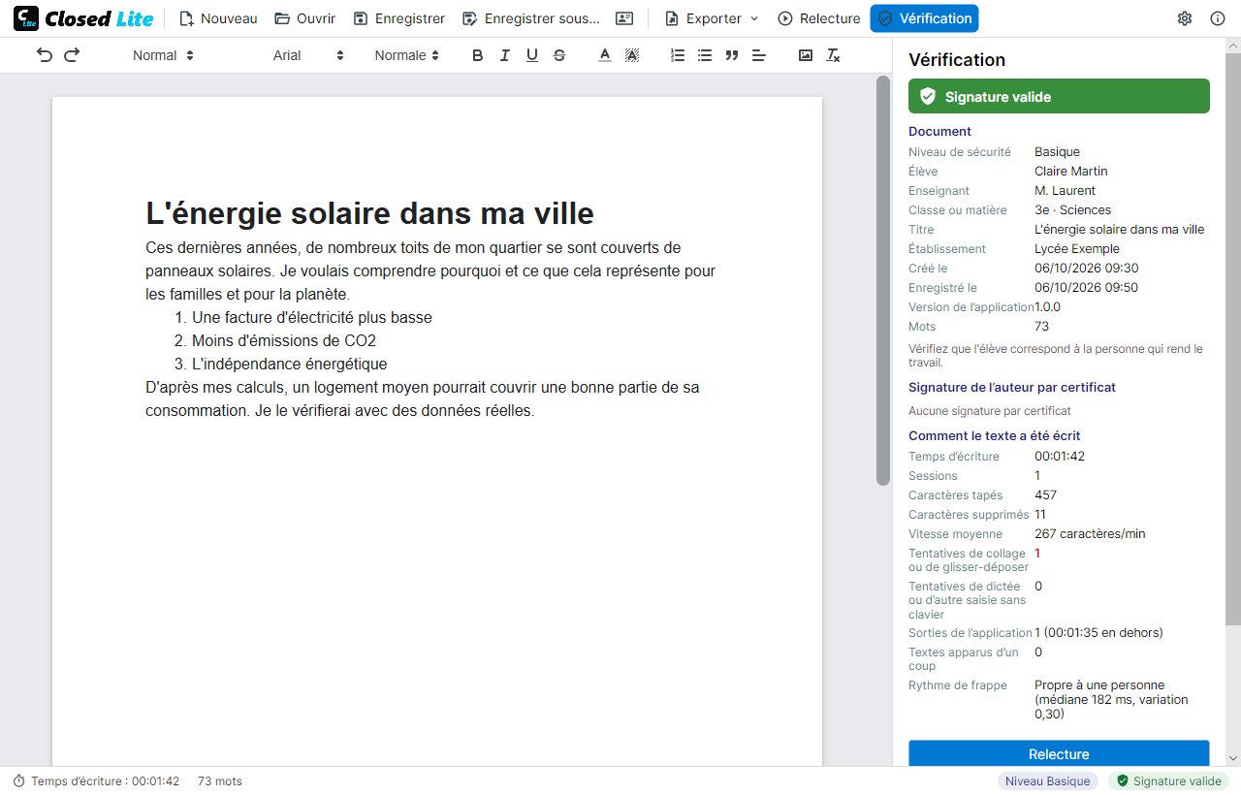This screenshot has width=1241, height=795.
Task: Click the blue Relecture button in panel
Action: 1059,753
